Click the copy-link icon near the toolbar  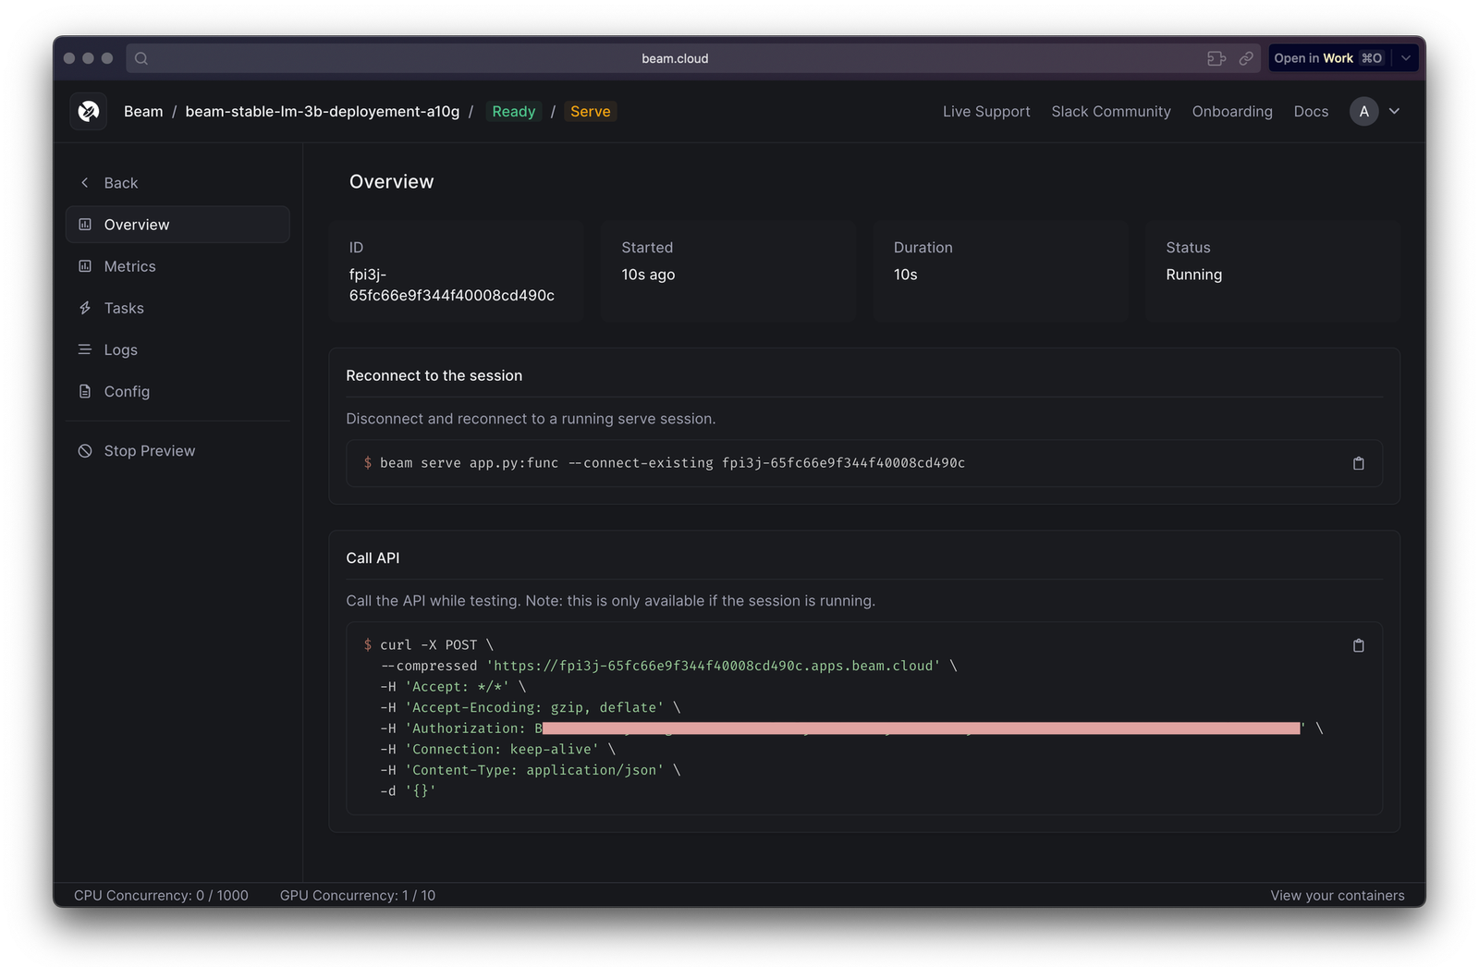coord(1246,57)
